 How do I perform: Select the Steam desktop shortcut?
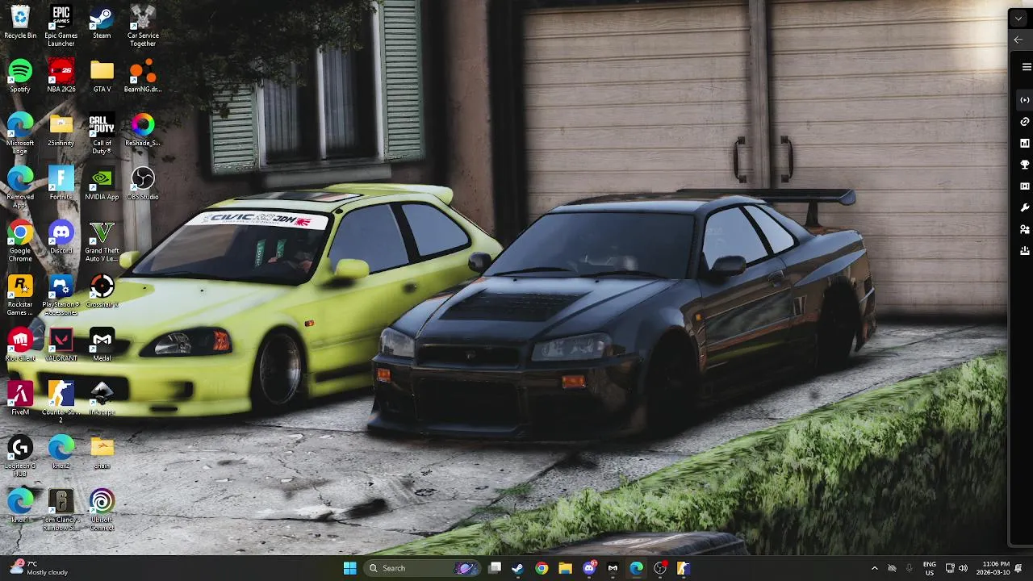[x=102, y=22]
